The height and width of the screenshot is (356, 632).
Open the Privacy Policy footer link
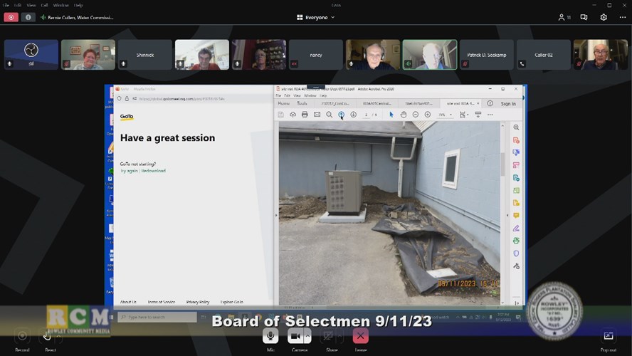[x=198, y=302]
